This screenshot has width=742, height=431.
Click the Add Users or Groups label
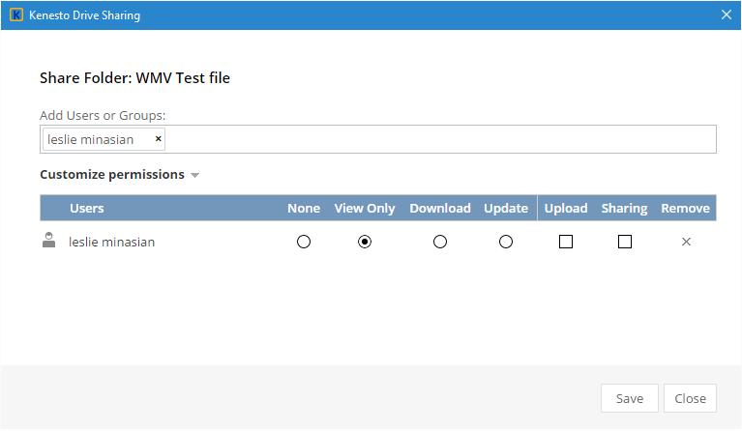click(x=103, y=115)
